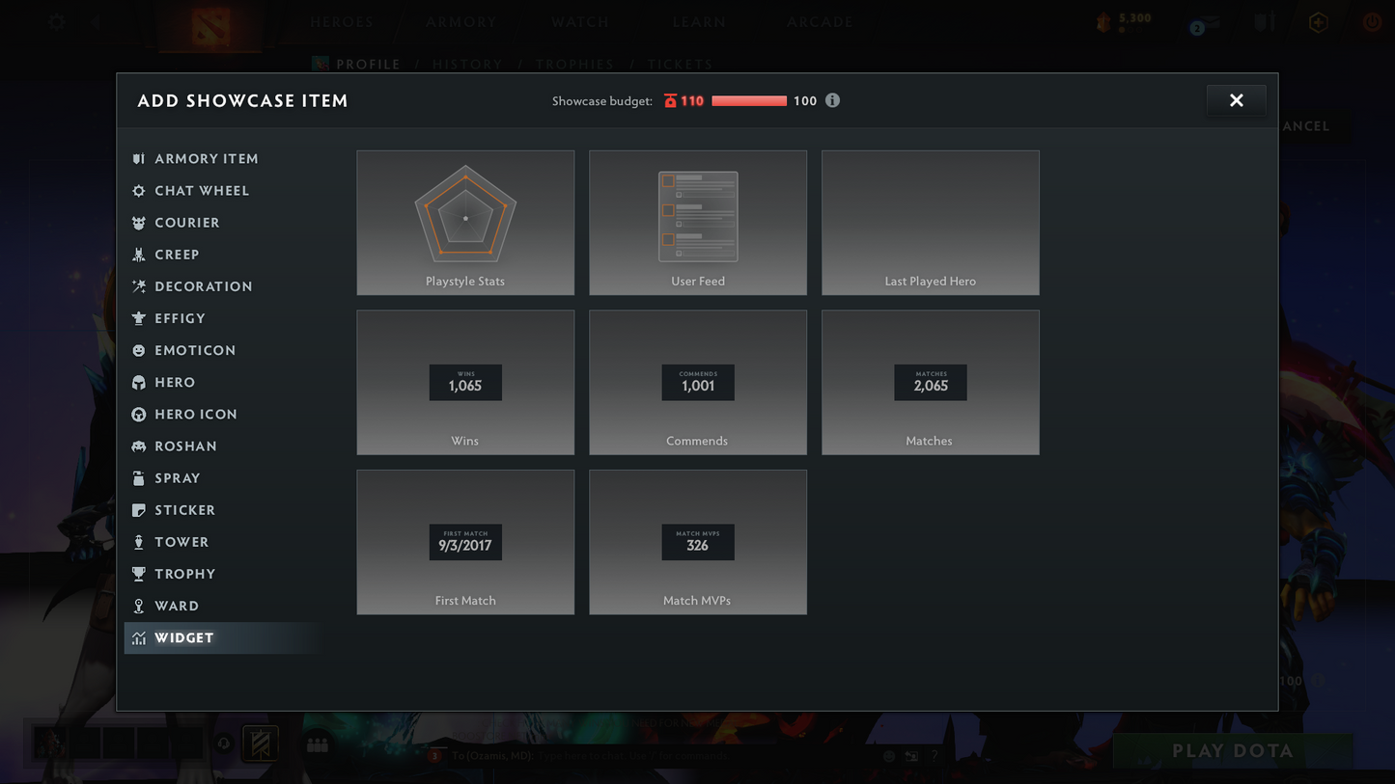
Task: Open the Heroes top menu
Action: point(342,22)
